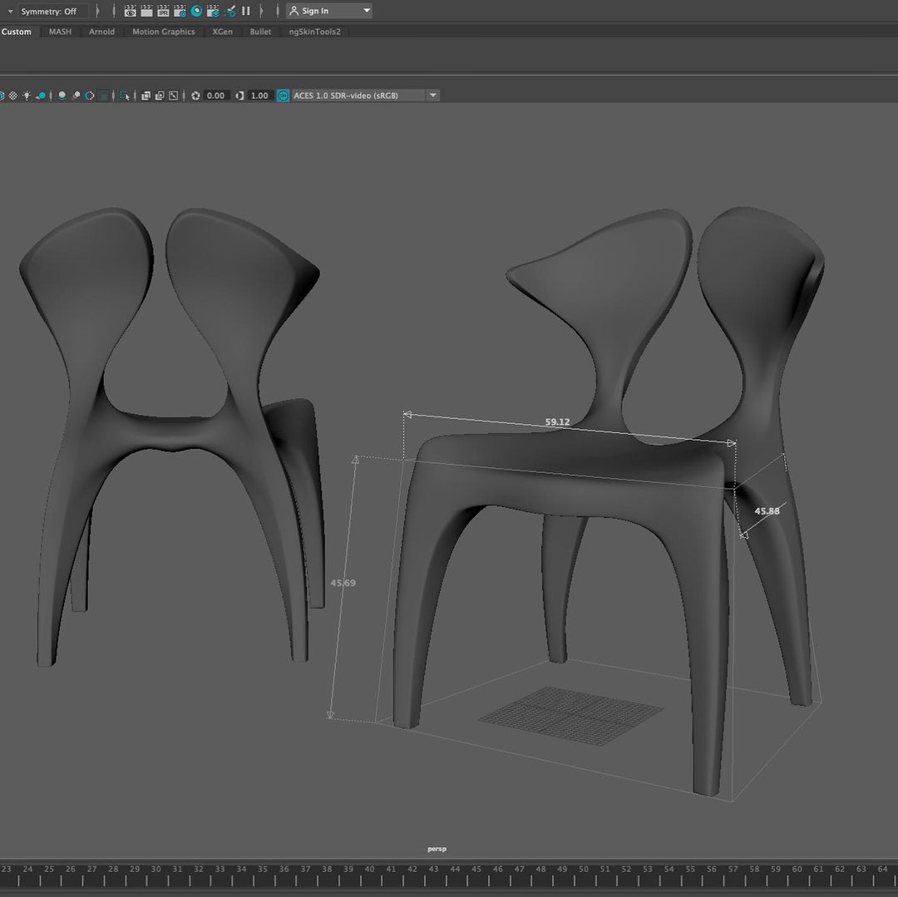The height and width of the screenshot is (897, 898).
Task: Toggle the view transform color management icon
Action: [284, 96]
